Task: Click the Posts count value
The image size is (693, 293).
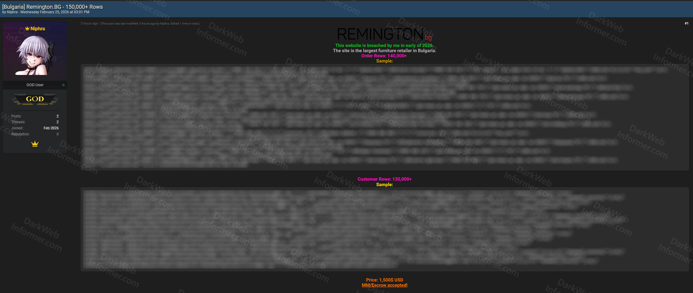Action: (58, 116)
